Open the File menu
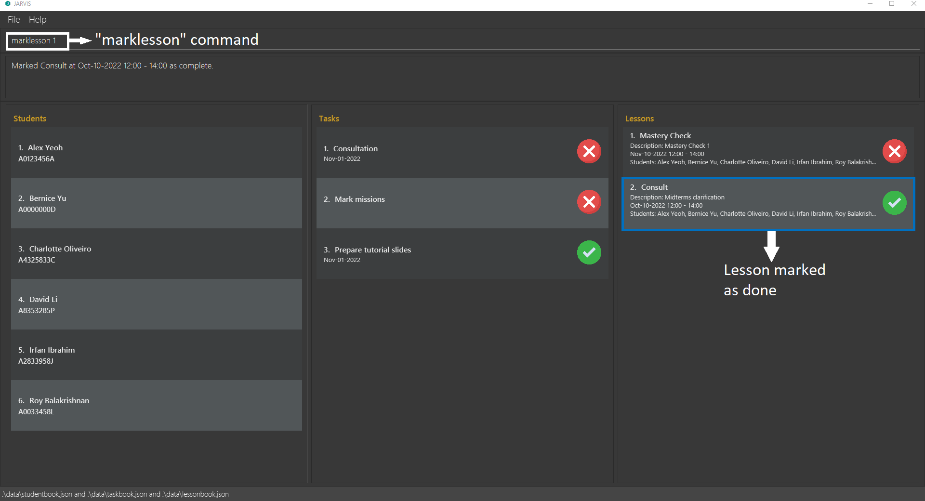925x501 pixels. pos(13,20)
